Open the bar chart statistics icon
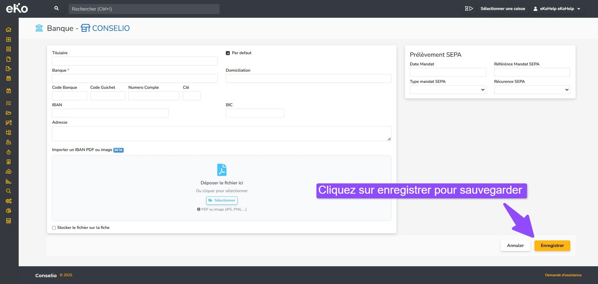 (x=8, y=182)
